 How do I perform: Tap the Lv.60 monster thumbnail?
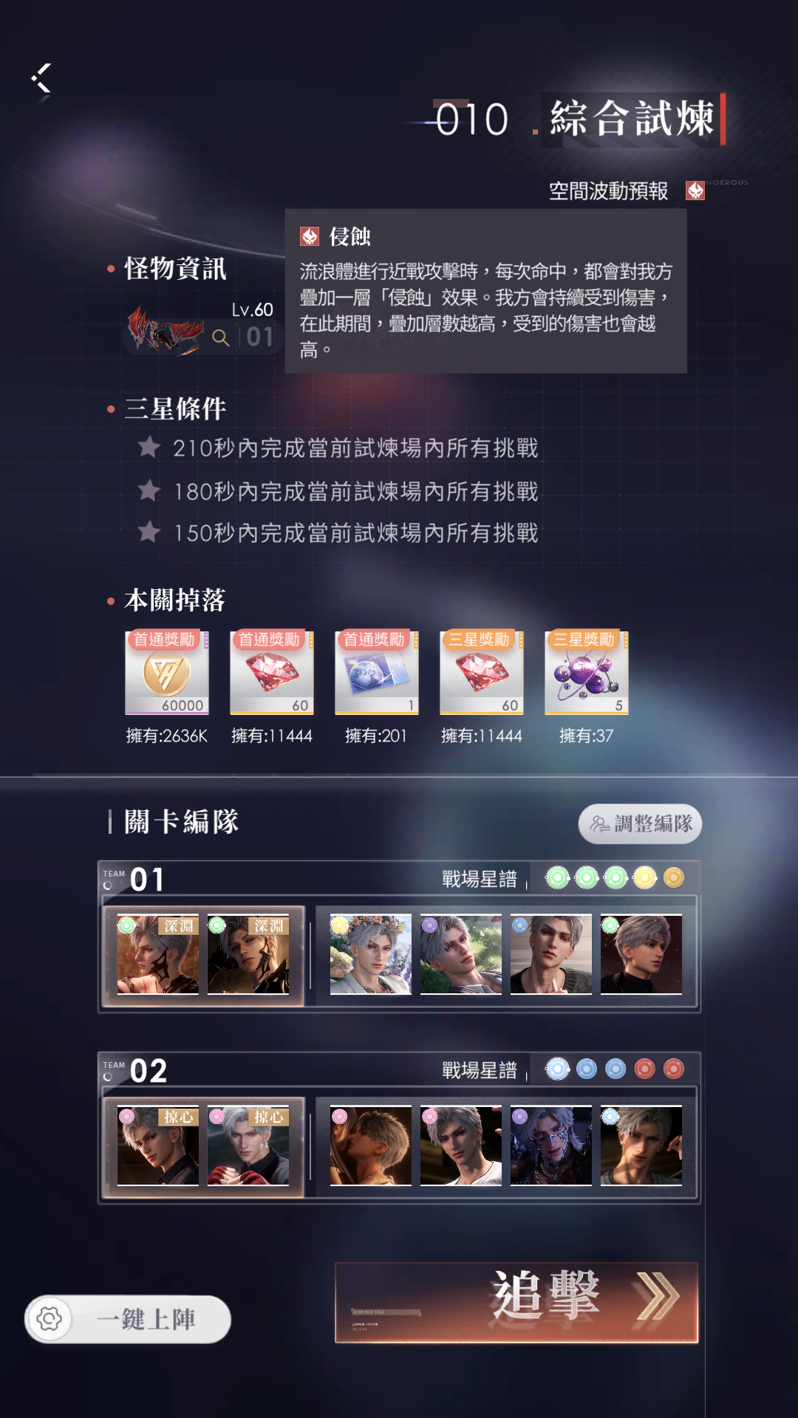coord(166,331)
